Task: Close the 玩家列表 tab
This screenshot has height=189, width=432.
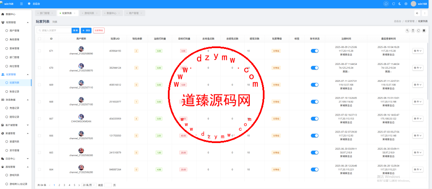Action: pyautogui.click(x=75, y=13)
